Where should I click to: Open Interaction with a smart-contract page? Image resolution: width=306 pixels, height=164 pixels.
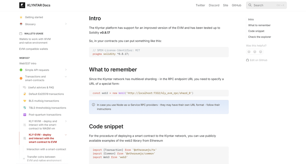46,149
